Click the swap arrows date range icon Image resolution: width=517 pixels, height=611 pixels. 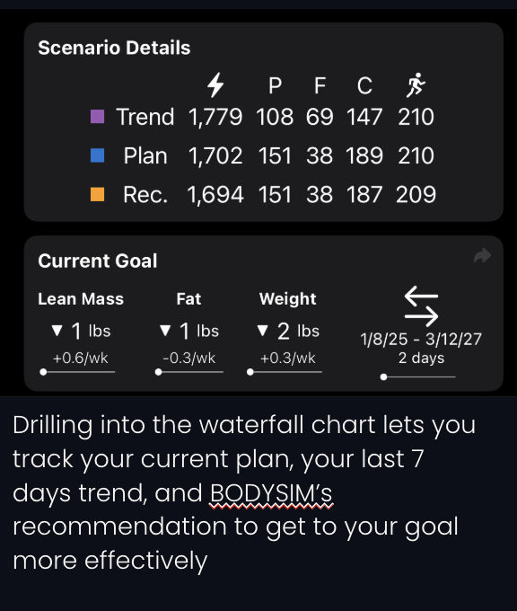[421, 306]
